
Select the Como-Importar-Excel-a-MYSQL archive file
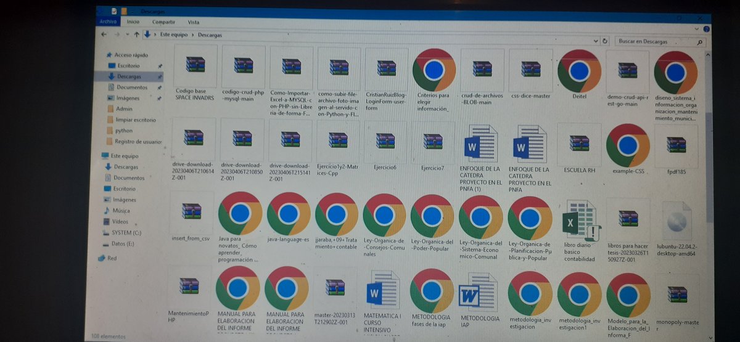(290, 79)
